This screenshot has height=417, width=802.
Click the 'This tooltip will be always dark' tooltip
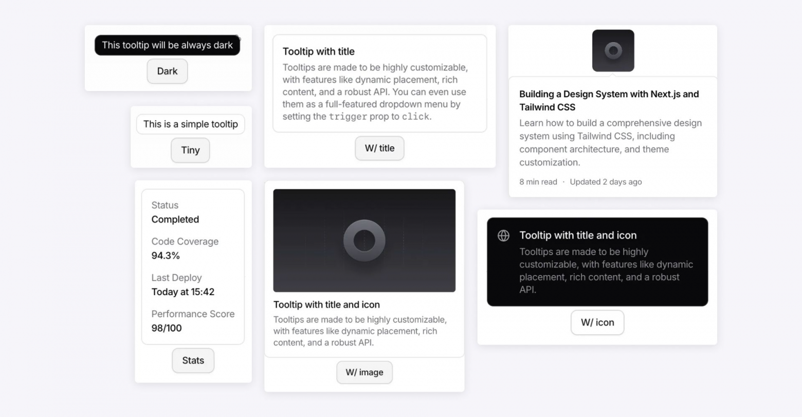point(167,45)
